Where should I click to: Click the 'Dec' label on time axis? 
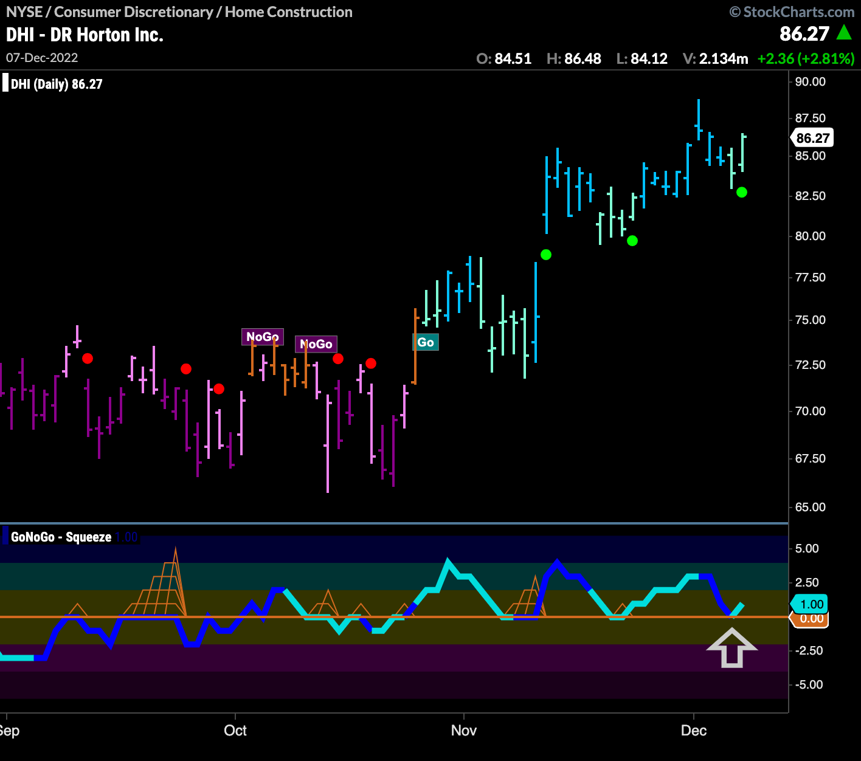[x=694, y=731]
